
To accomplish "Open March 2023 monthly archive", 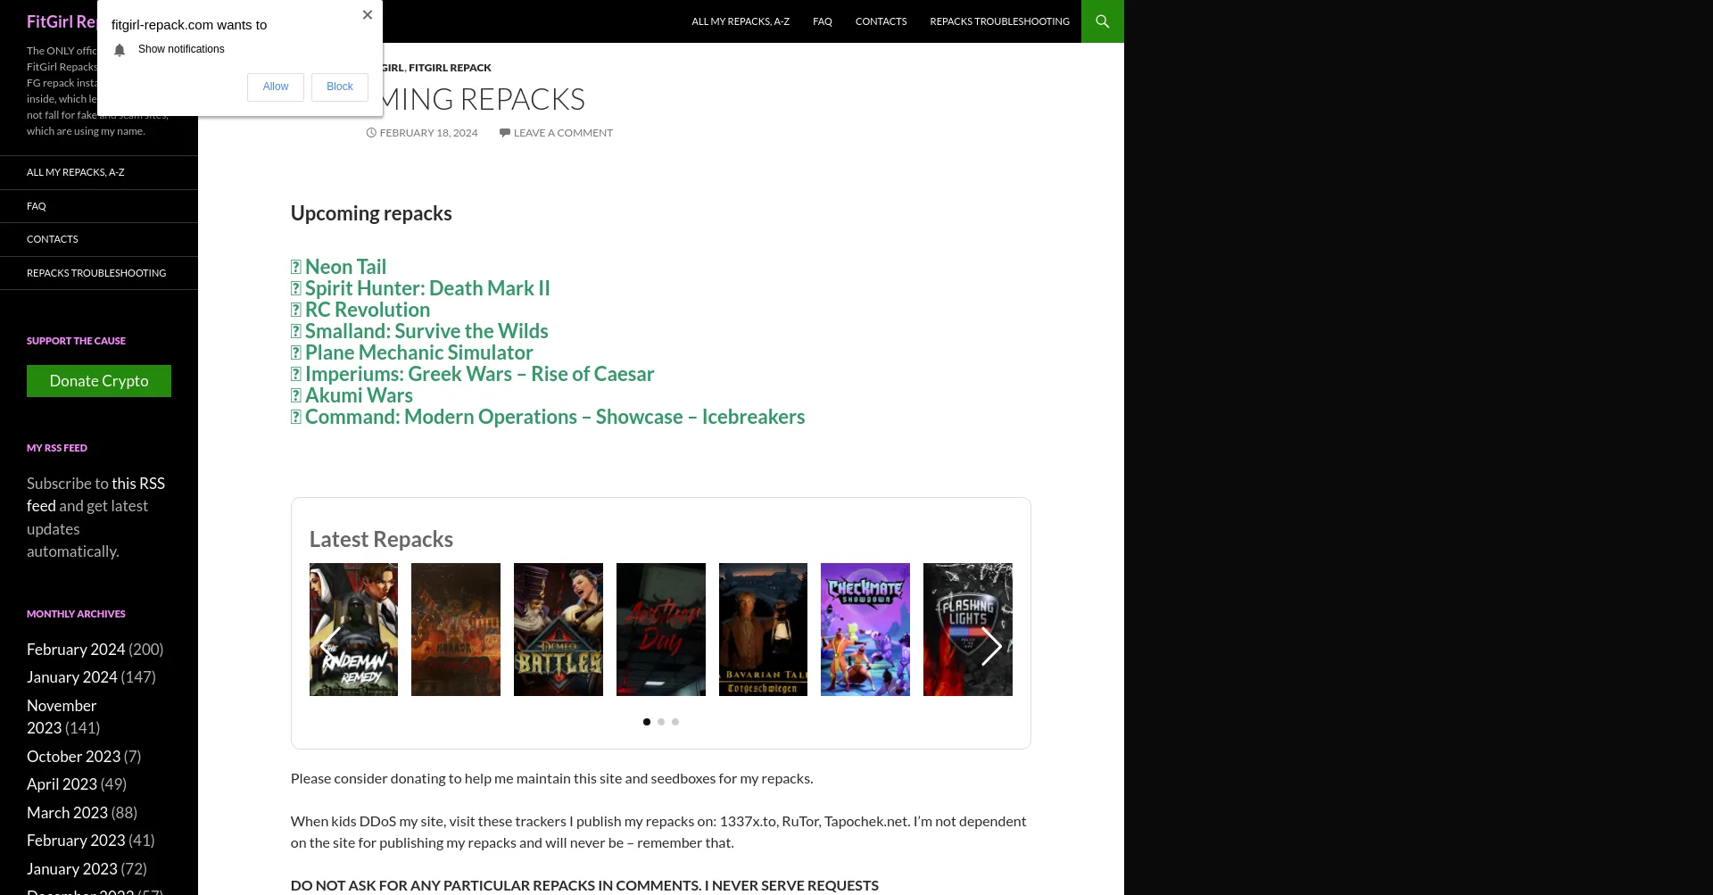I will click(x=67, y=813).
